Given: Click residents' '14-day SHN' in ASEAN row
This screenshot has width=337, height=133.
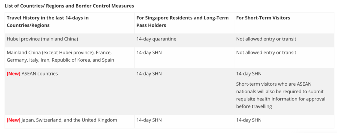Looking at the screenshot, I should 149,74.
